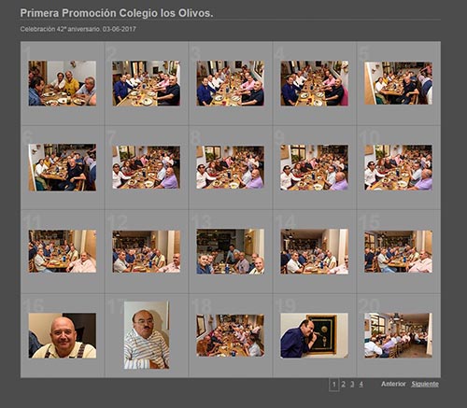Click the Siguiente link

425,384
